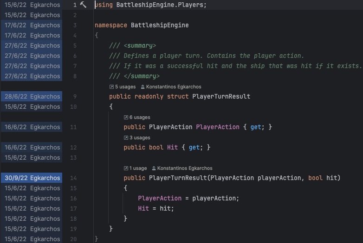
Task: Click the 'readonly' keyword on the struct line
Action: [149, 96]
